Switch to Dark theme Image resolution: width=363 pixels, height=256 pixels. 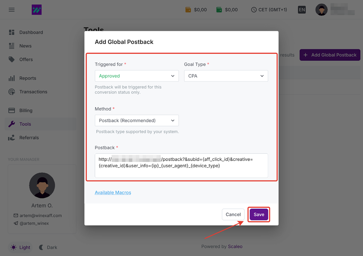[x=48, y=248]
